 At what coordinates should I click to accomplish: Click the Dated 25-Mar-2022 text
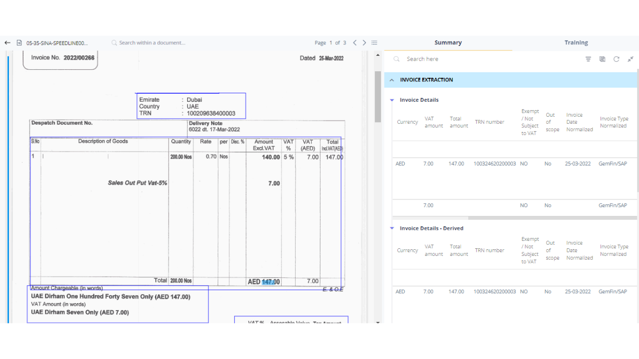pyautogui.click(x=321, y=58)
